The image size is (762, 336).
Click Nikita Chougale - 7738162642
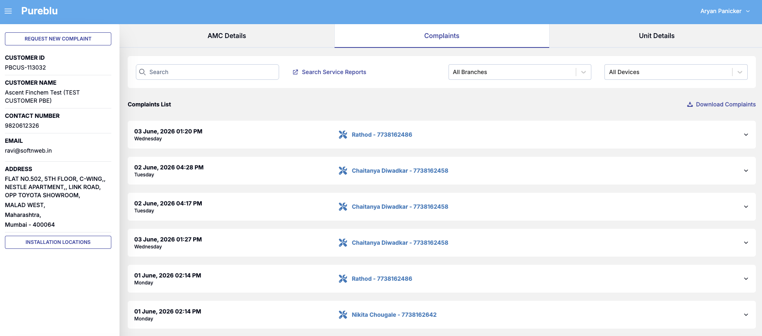394,315
